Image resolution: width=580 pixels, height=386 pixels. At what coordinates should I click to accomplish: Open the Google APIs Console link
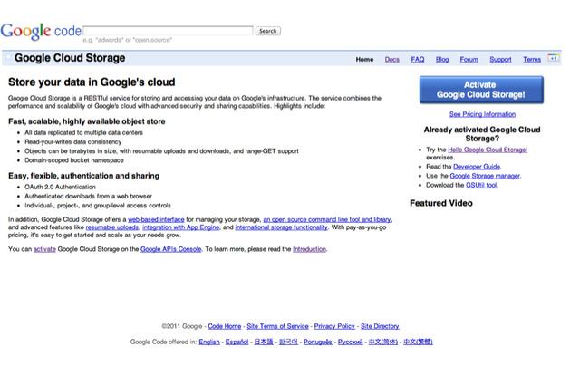pyautogui.click(x=171, y=249)
